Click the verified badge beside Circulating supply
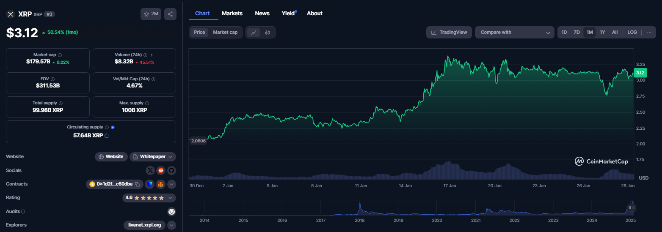The height and width of the screenshot is (232, 662). coord(113,127)
